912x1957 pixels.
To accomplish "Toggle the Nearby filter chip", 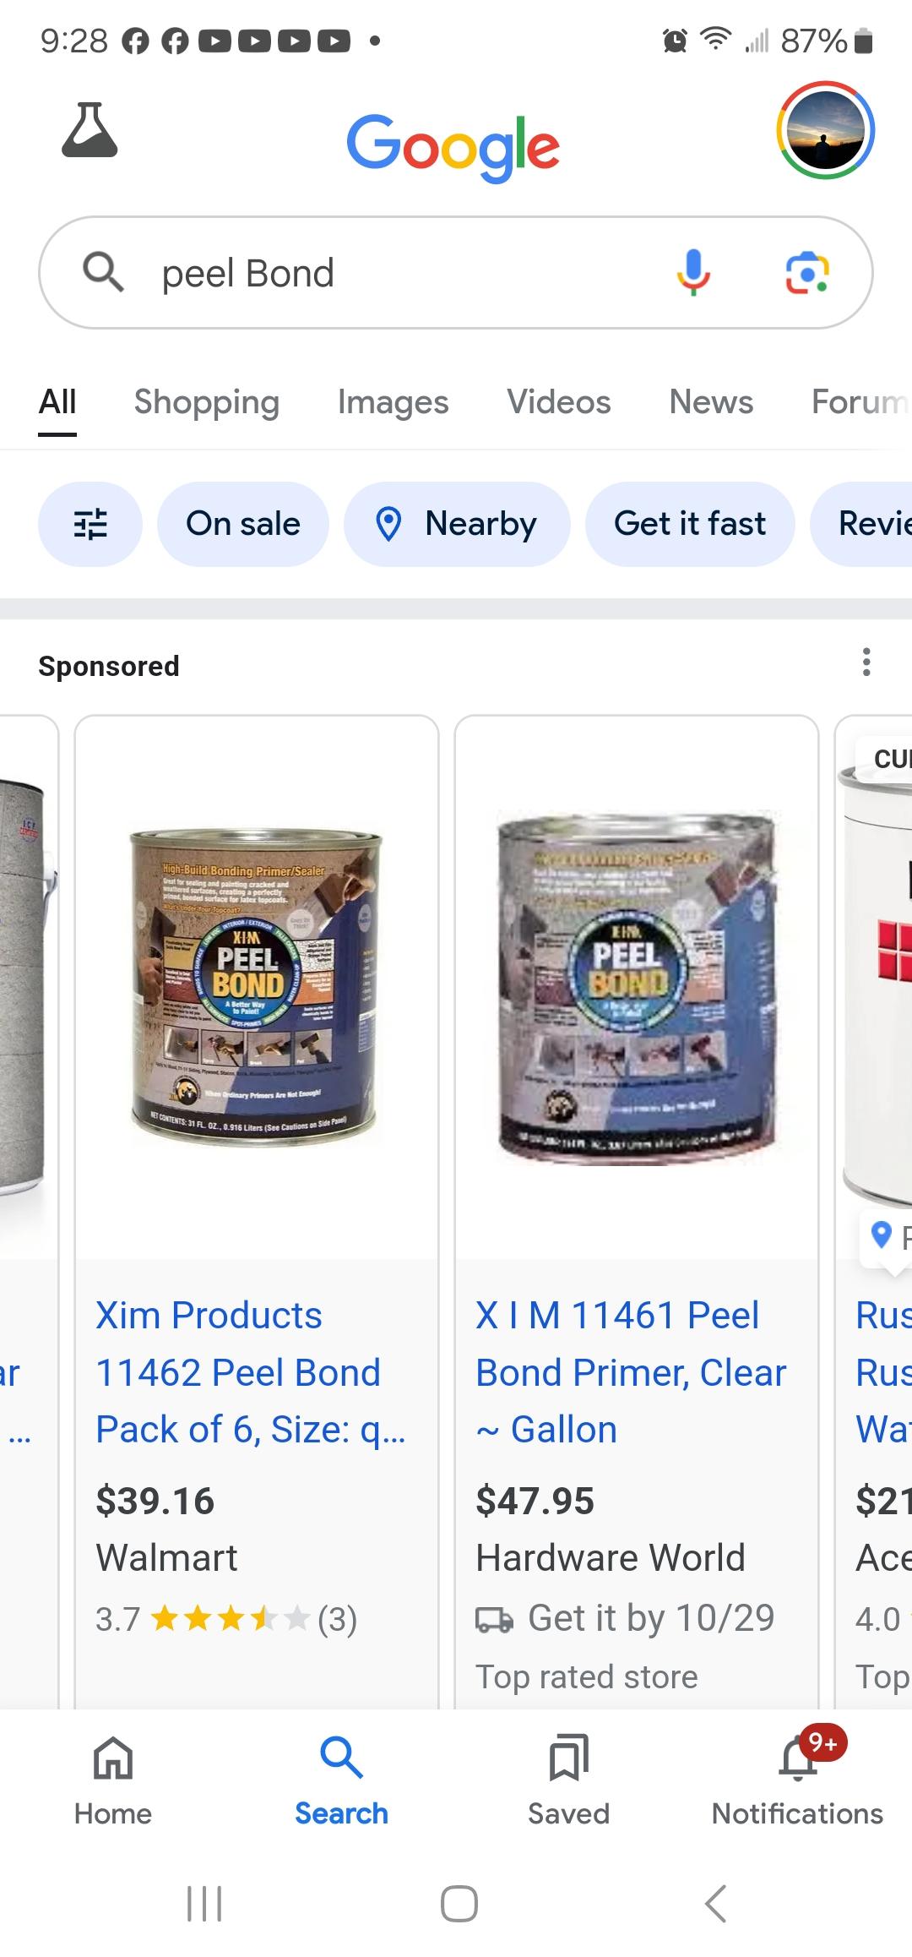I will (457, 524).
